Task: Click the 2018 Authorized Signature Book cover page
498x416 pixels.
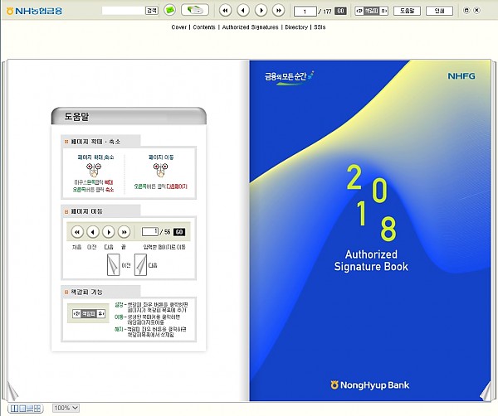Action: (370, 230)
